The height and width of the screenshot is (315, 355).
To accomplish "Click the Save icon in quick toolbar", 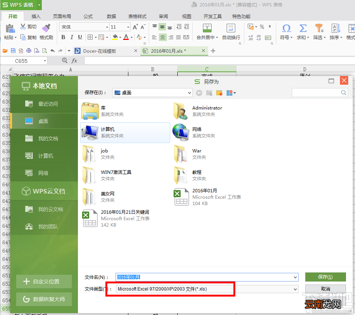I will (x=13, y=51).
